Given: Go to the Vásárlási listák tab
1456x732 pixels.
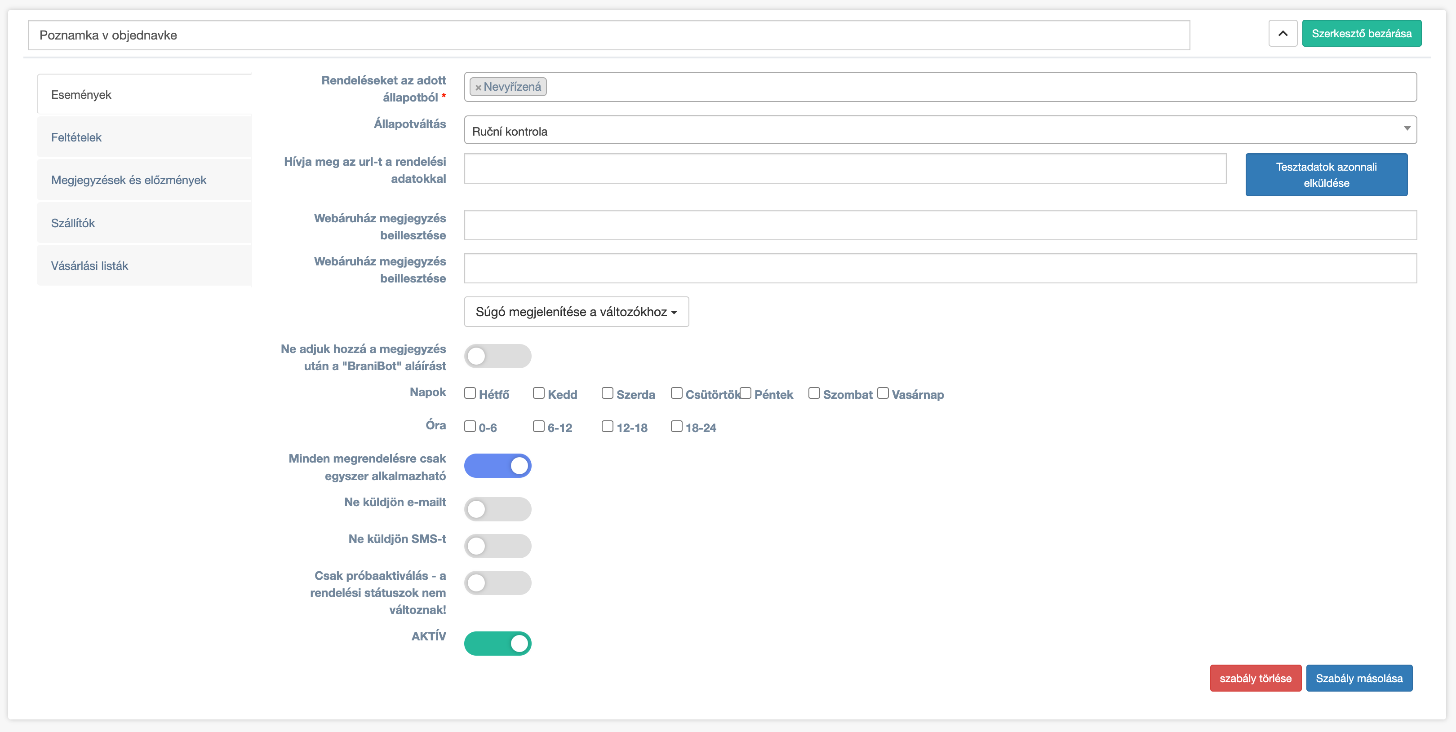Looking at the screenshot, I should coord(145,265).
